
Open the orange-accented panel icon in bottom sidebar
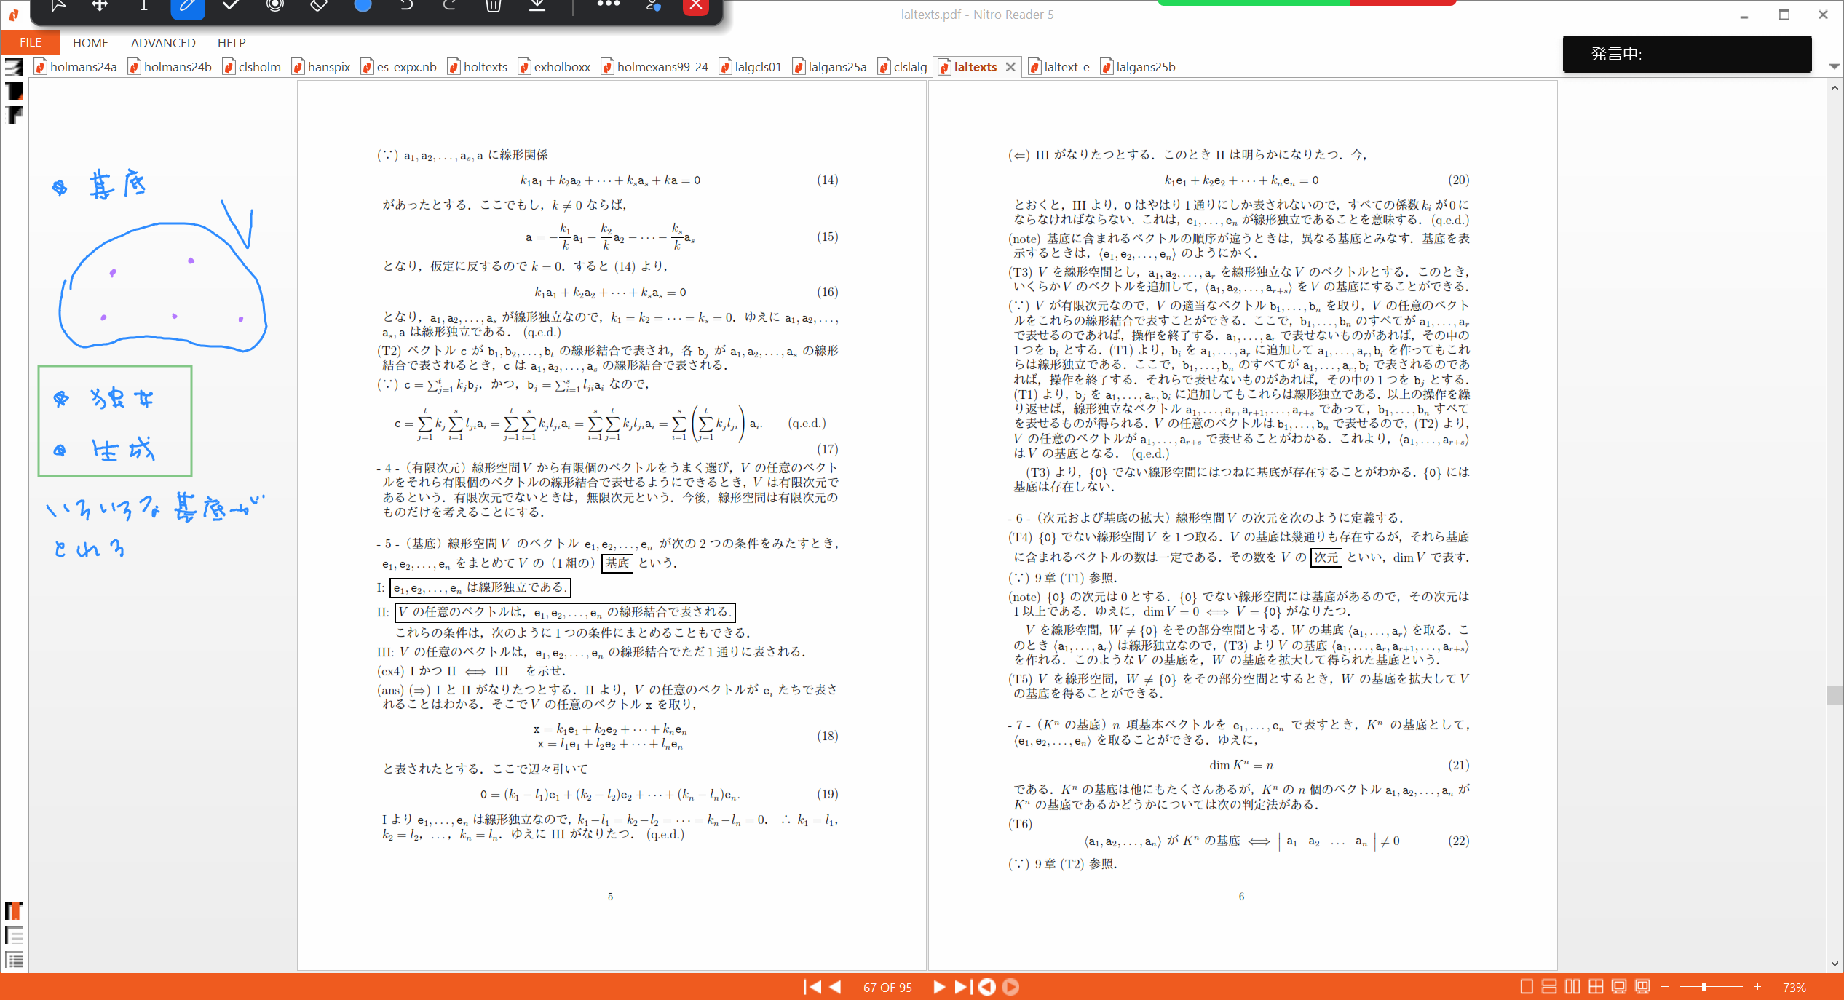(14, 910)
